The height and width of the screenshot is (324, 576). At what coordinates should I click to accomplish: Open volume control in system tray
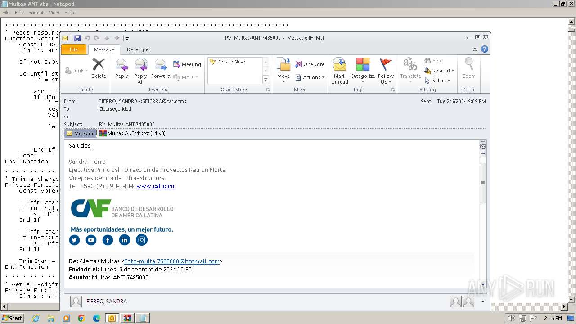(x=511, y=318)
